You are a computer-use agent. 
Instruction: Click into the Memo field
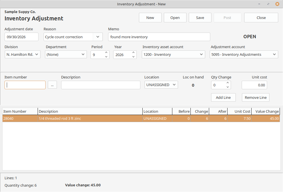click(x=159, y=37)
